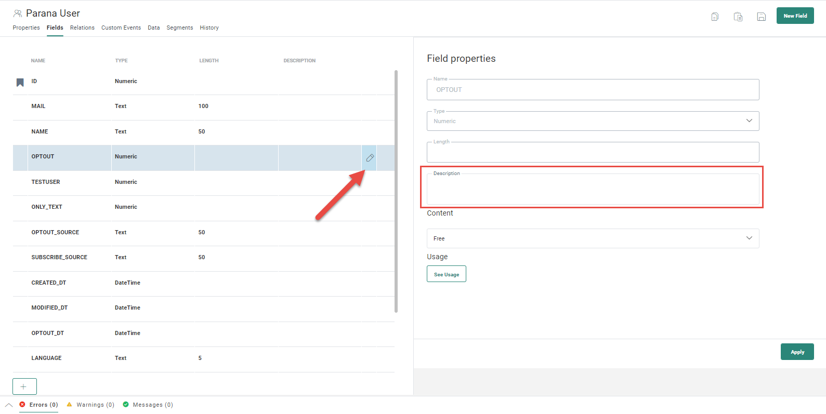Expand the bottom panel with the chevron arrow

(9, 405)
